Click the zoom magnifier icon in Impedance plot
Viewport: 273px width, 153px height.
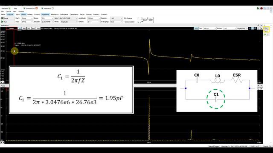(x=256, y=28)
